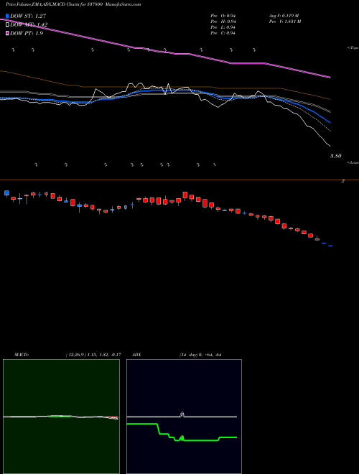Click the 'Pre O: 0.94' open value
This screenshot has height=474, width=359.
coord(223,16)
